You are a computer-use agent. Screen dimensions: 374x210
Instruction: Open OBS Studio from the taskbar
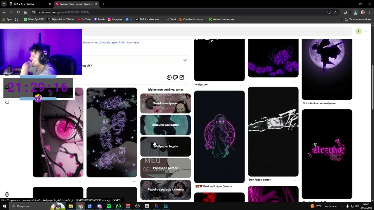click(138, 206)
